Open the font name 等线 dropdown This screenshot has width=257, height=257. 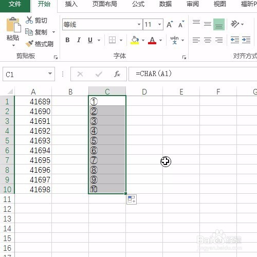pyautogui.click(x=139, y=24)
